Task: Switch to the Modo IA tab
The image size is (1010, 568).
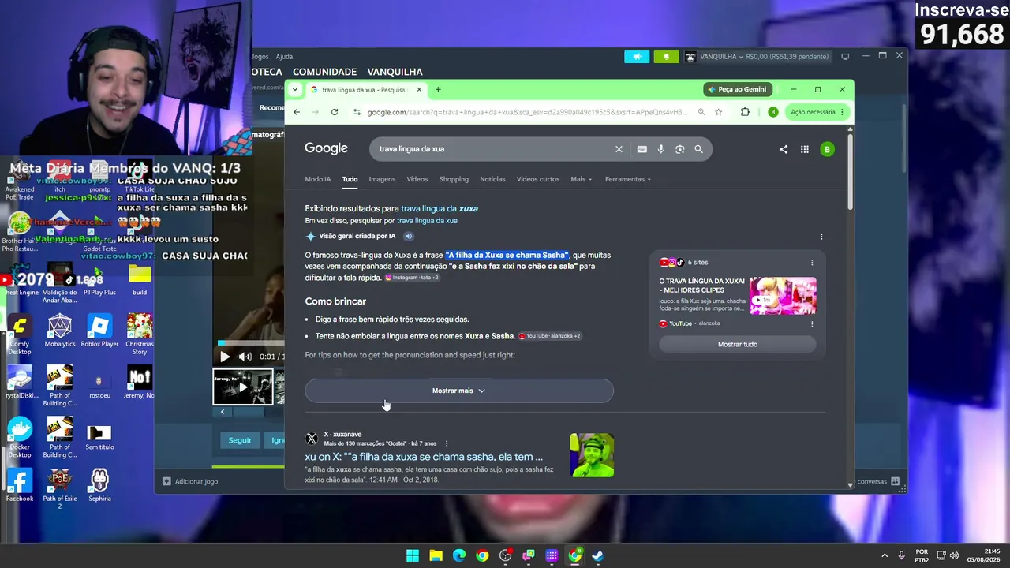Action: 318,179
